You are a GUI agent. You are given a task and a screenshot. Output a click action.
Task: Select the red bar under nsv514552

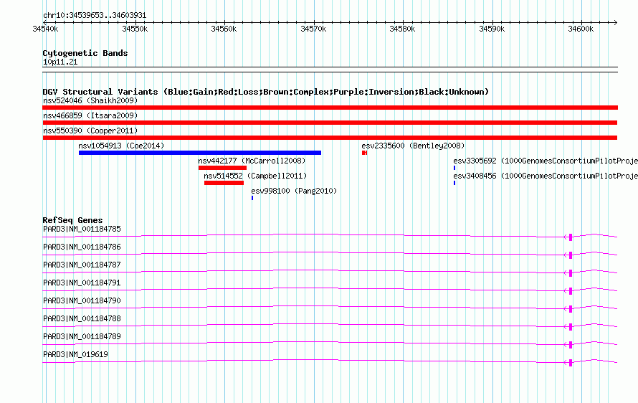click(x=224, y=183)
